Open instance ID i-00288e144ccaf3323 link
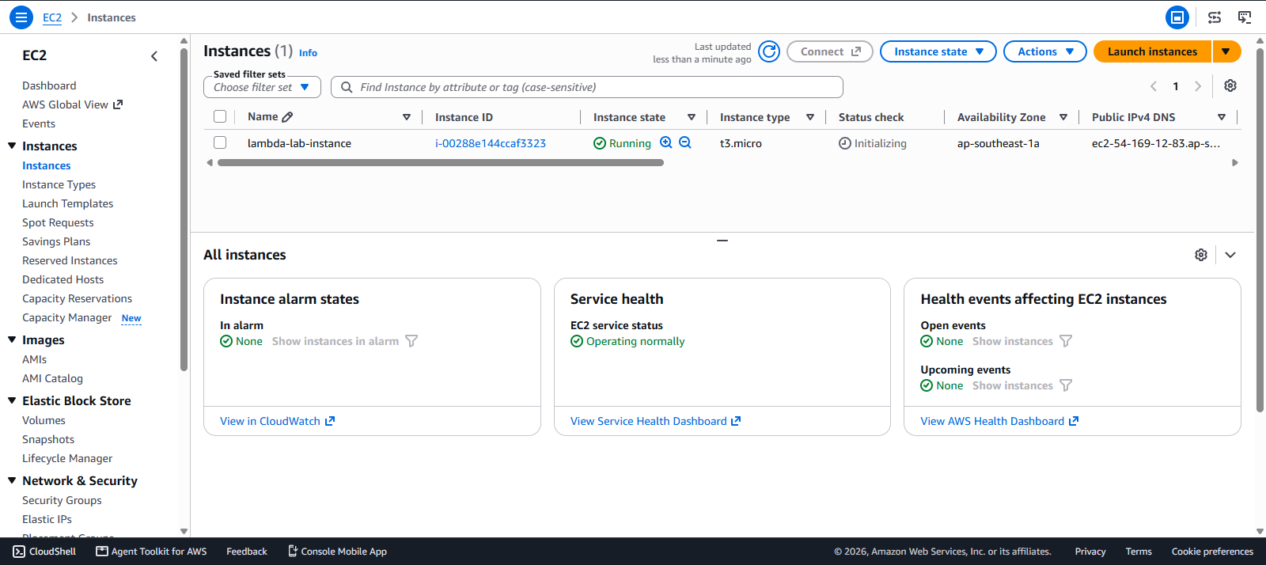1266x565 pixels. coord(491,143)
